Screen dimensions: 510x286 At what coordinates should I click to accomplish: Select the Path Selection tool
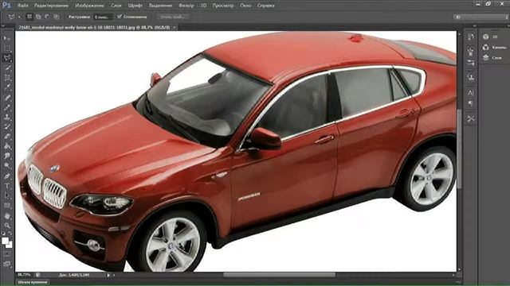click(7, 195)
